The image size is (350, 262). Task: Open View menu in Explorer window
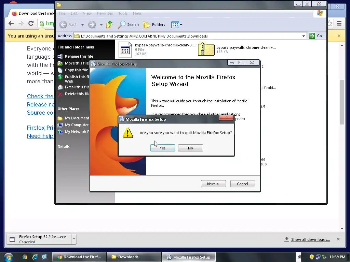click(x=87, y=13)
